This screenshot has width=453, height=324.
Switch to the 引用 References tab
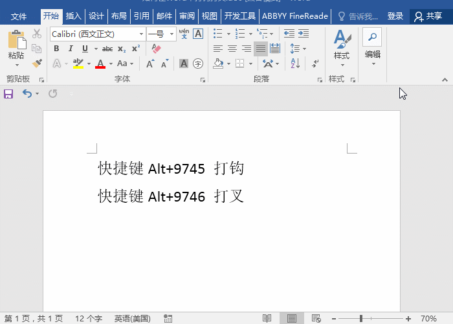(x=142, y=16)
